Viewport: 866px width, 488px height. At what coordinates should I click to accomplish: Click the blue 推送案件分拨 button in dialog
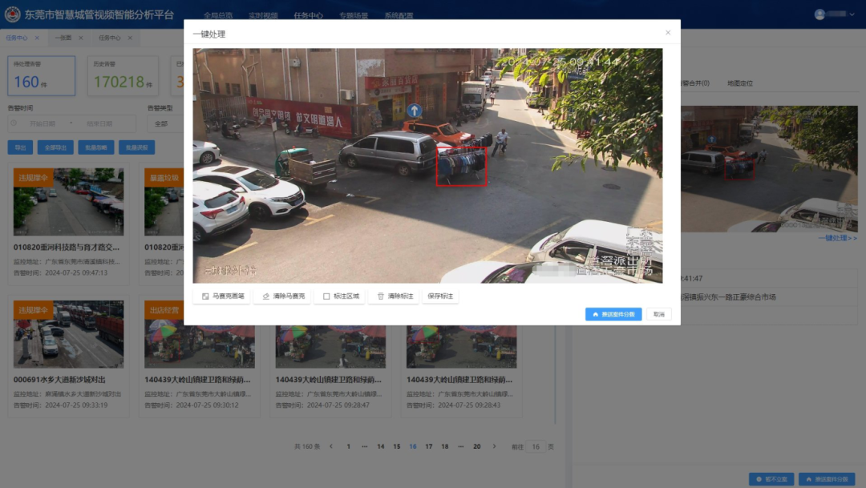pos(613,314)
